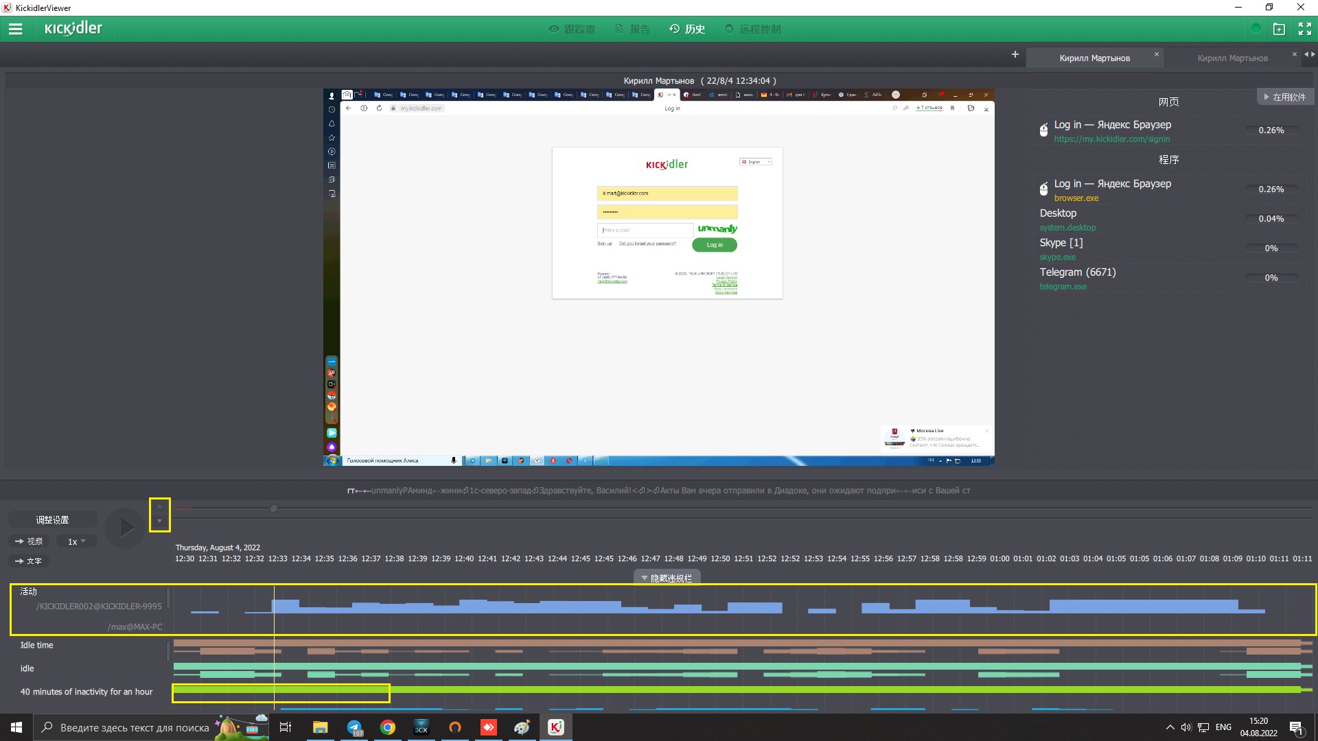
Task: Click the Kickidler logo
Action: [x=73, y=29]
